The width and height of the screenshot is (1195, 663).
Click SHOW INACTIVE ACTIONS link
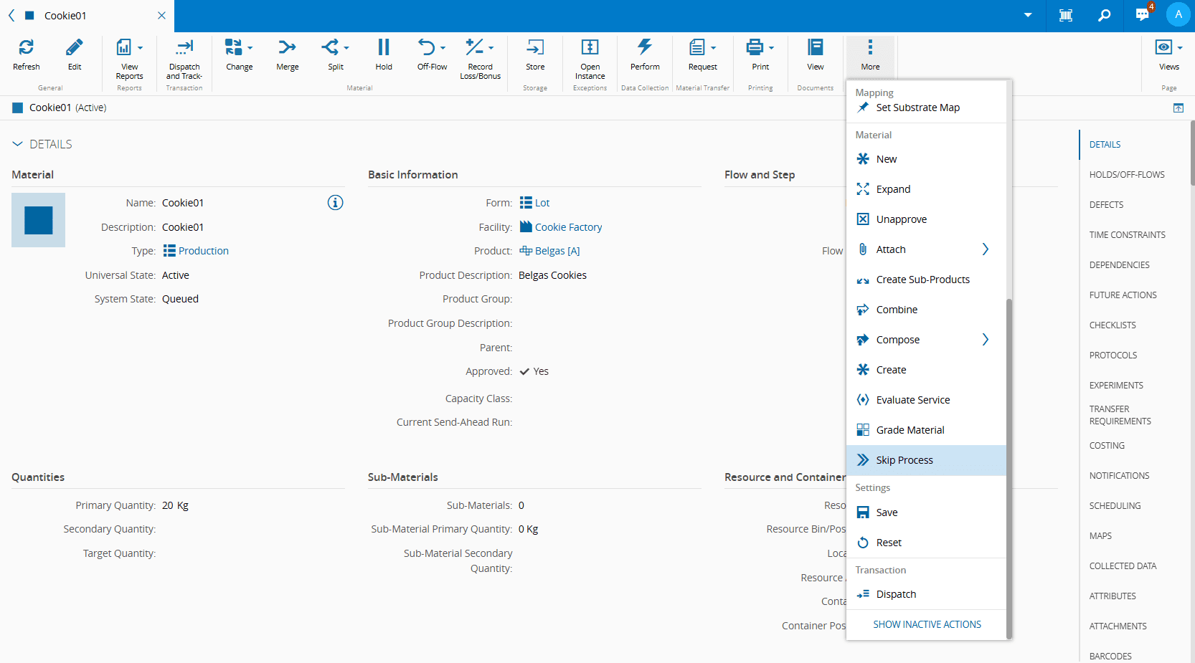[927, 624]
